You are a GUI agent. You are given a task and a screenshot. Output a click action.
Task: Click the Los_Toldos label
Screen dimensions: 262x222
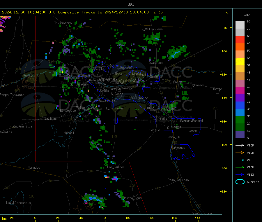[116, 167]
